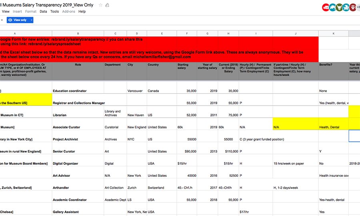Select column J header
The height and width of the screenshot is (216, 360).
point(296,34)
